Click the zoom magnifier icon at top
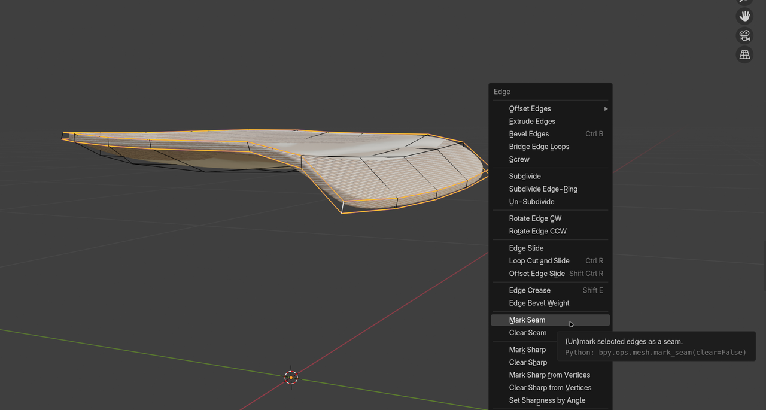This screenshot has width=766, height=410. (744, 2)
